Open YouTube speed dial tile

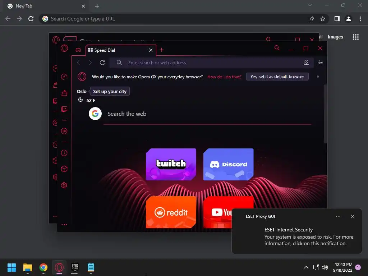pos(217,212)
